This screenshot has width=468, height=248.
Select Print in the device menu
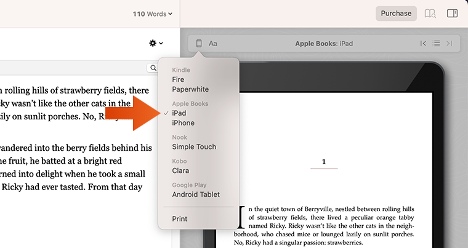tap(180, 218)
